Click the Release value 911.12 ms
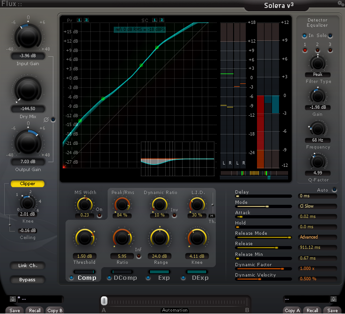The image size is (345, 314). click(317, 247)
